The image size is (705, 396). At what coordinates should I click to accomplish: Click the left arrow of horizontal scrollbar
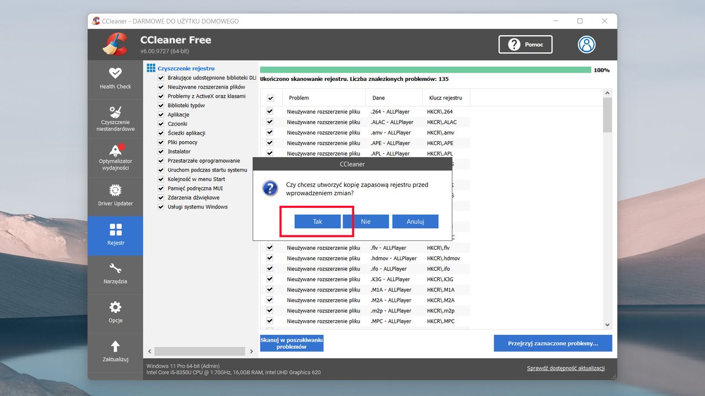(149, 351)
